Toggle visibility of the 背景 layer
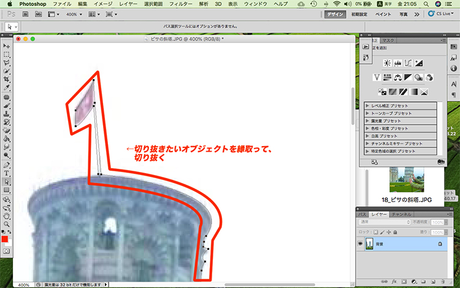This screenshot has height=288, width=460. coord(361,244)
